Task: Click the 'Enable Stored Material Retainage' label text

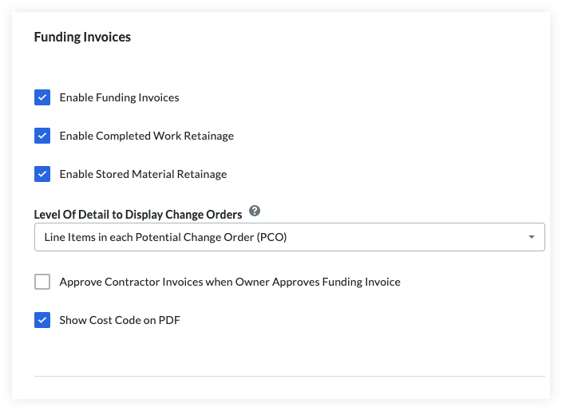Action: pyautogui.click(x=143, y=174)
